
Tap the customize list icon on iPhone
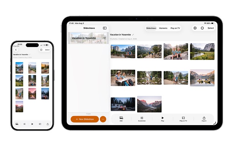point(24,124)
